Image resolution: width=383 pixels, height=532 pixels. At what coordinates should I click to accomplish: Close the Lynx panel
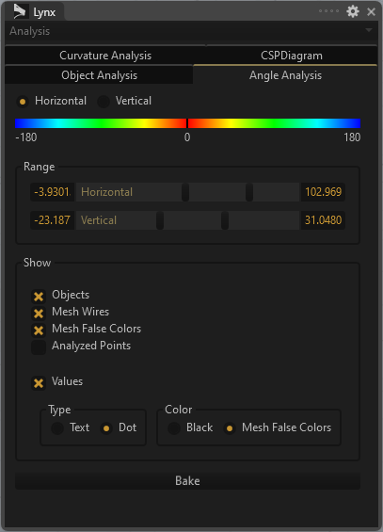coord(371,12)
